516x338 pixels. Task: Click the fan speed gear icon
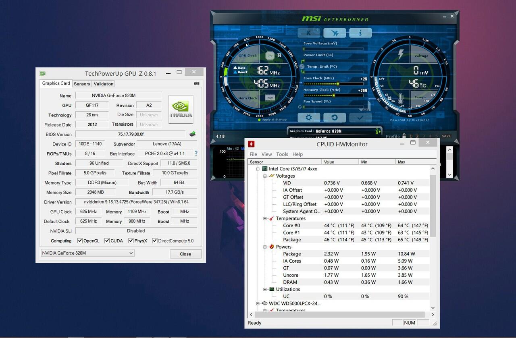point(300,107)
